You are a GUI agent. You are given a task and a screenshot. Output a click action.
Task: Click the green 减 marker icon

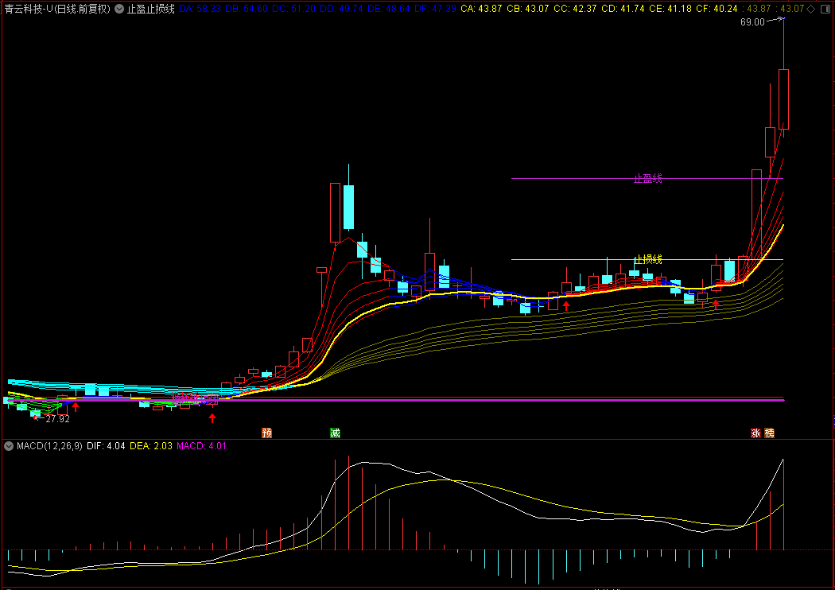(335, 433)
